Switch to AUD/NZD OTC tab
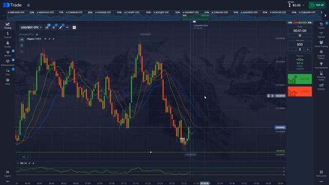The image size is (329, 185). pyautogui.click(x=254, y=15)
